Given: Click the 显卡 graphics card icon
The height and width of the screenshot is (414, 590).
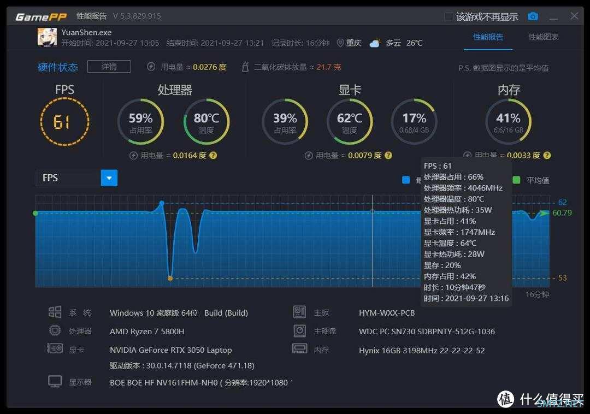Looking at the screenshot, I should tap(55, 348).
